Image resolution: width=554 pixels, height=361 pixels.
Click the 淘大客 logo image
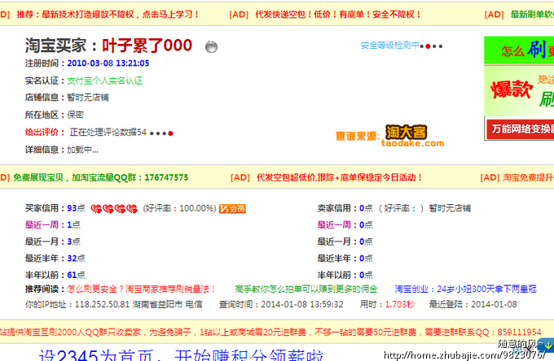(407, 133)
